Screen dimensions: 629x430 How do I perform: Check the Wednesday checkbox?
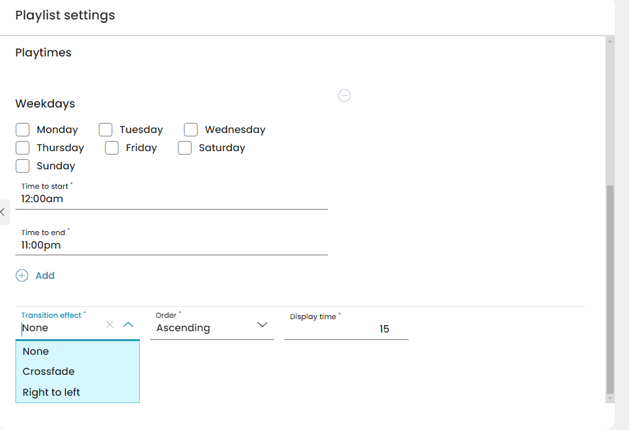(x=191, y=130)
